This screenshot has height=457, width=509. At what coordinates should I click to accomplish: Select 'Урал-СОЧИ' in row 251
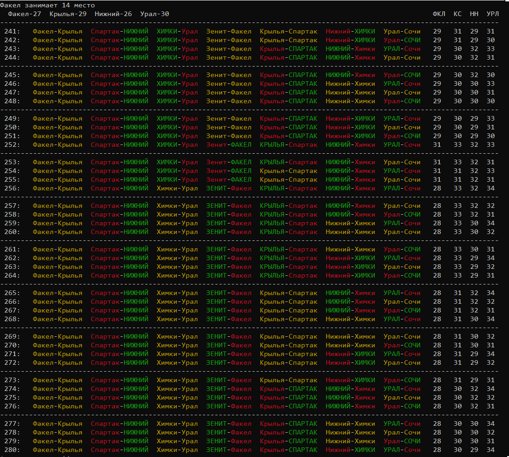pos(402,136)
